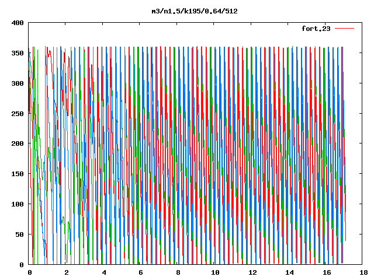Click the y-axis label 200

point(18,143)
